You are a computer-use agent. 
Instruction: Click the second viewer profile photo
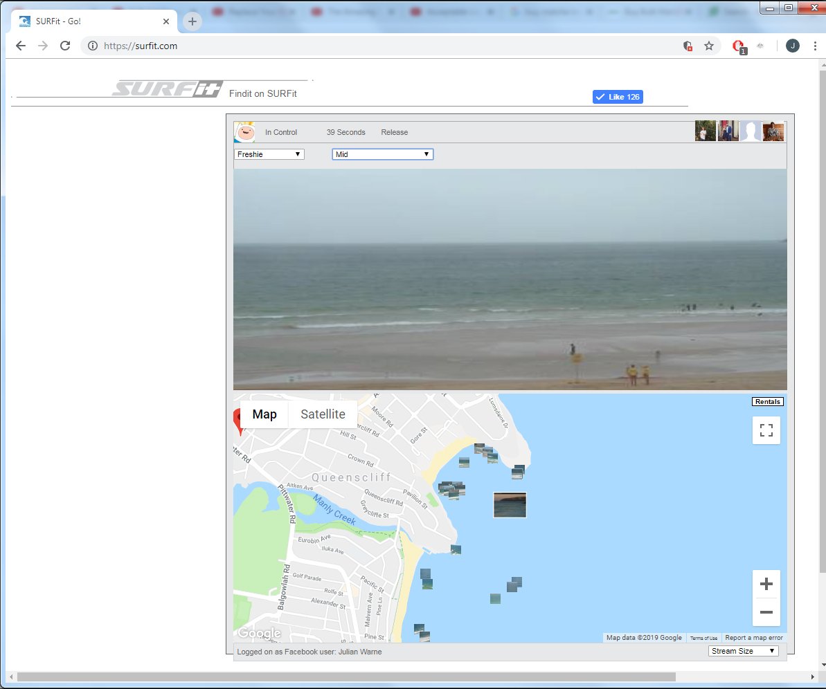pyautogui.click(x=728, y=131)
